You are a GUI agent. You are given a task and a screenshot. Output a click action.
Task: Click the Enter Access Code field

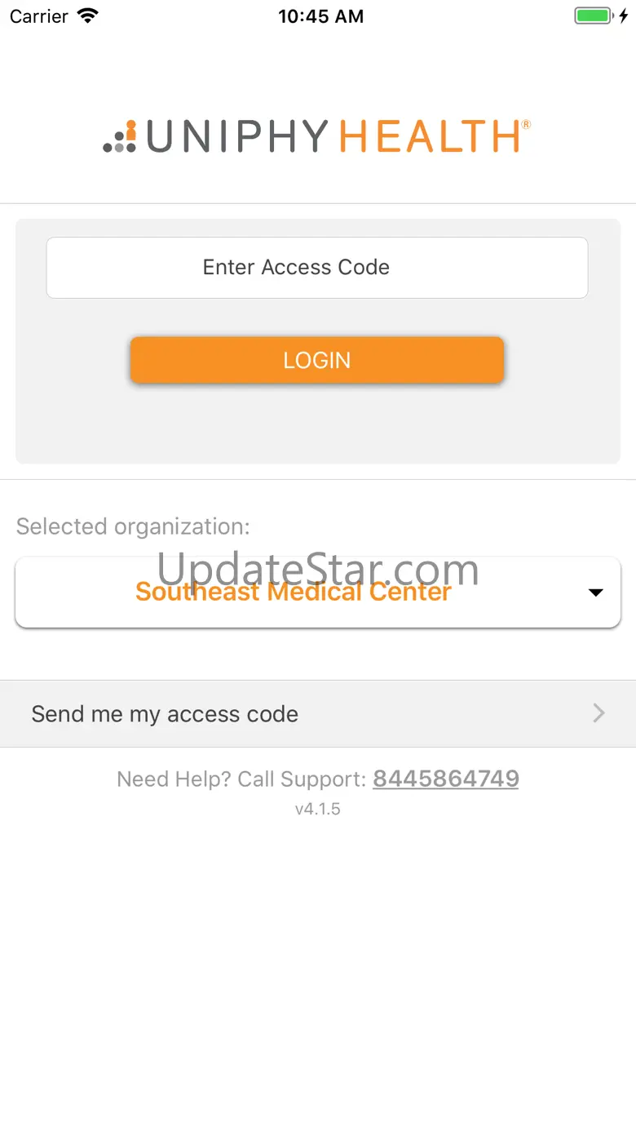pos(317,268)
